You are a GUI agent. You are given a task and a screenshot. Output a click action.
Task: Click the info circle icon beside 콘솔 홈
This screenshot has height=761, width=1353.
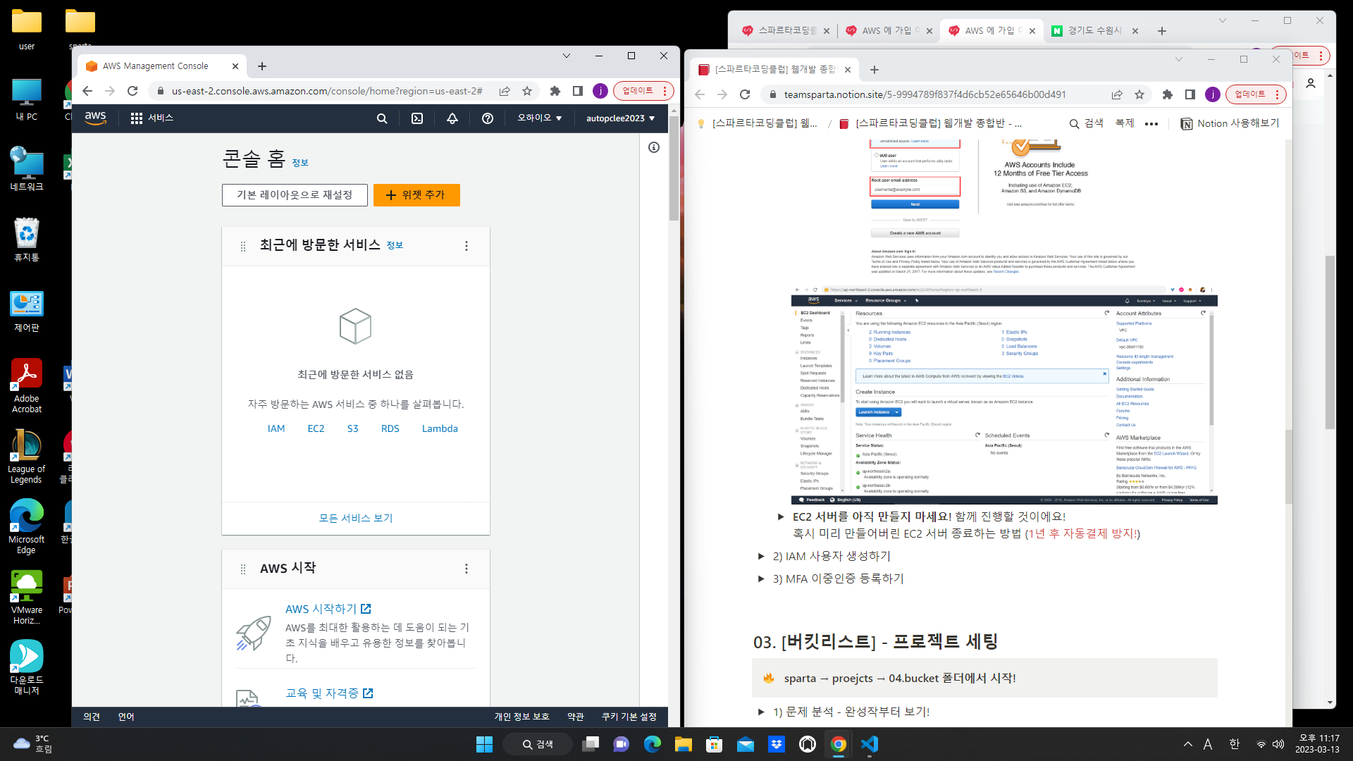pos(654,147)
